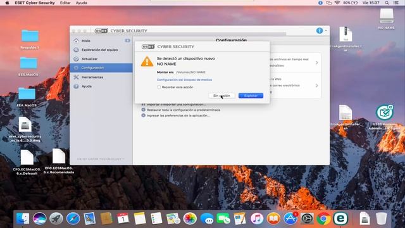Open Reminders from the Dock

coord(156,218)
